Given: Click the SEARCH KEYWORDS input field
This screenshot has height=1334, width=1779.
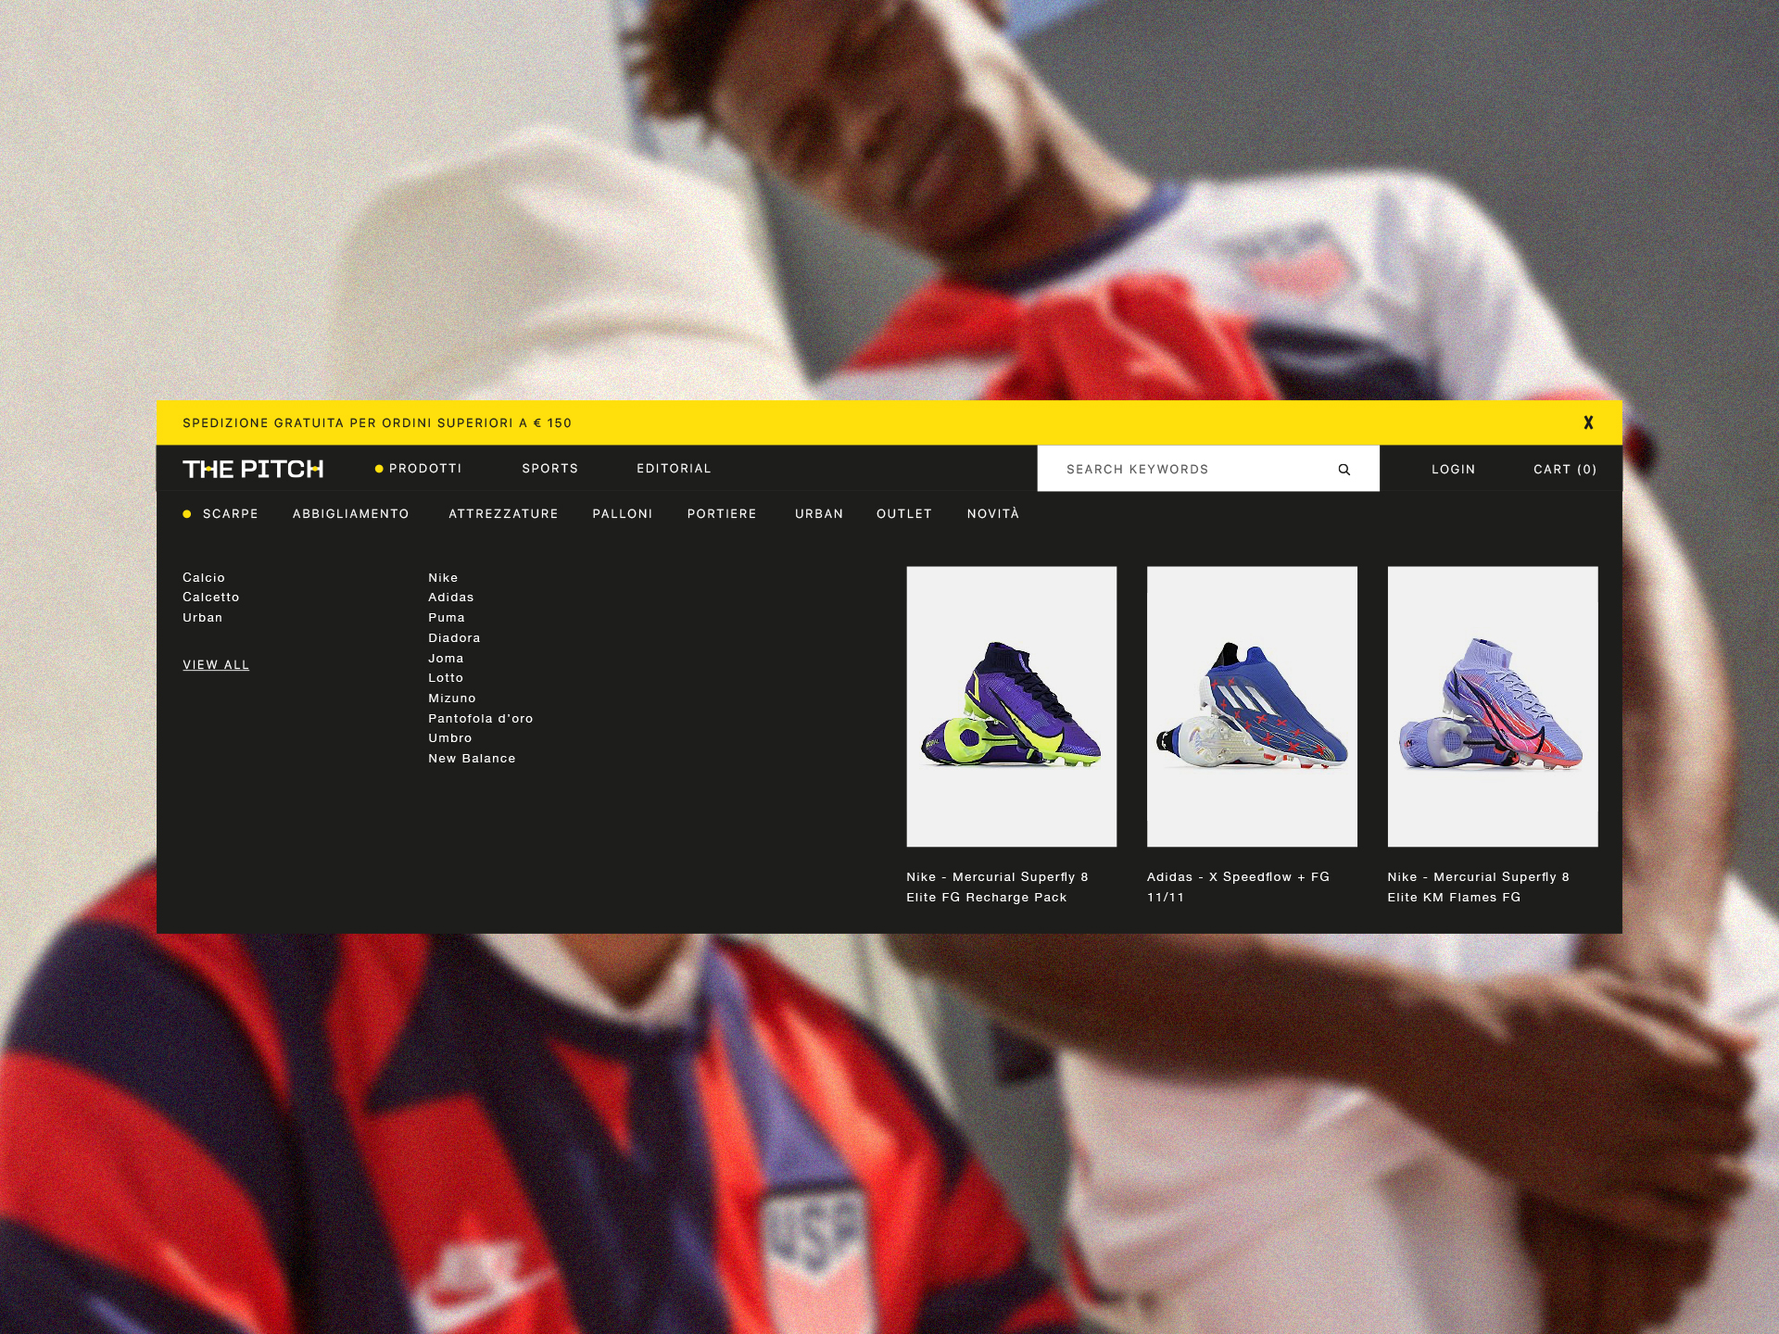Looking at the screenshot, I should 1208,469.
